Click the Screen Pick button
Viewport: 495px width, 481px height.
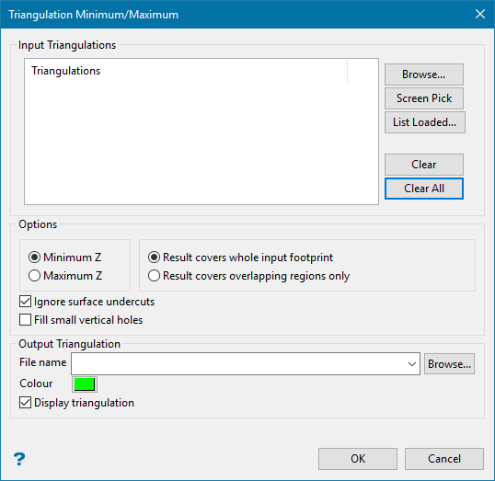[x=424, y=98]
